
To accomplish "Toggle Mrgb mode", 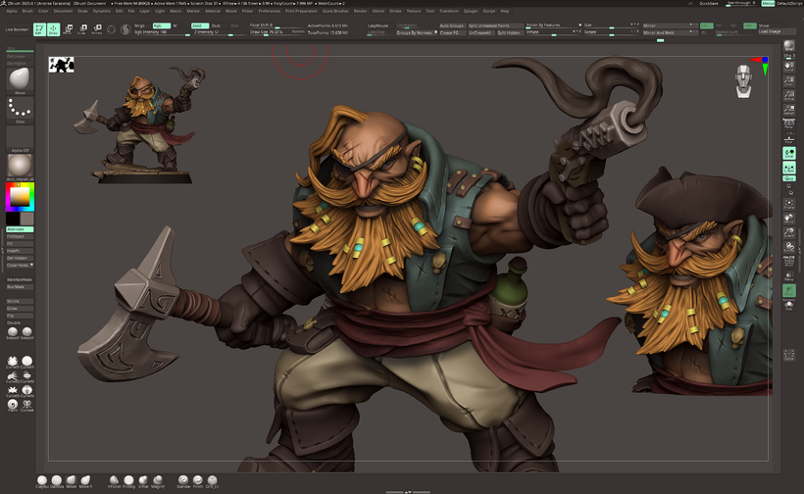I will pyautogui.click(x=141, y=25).
